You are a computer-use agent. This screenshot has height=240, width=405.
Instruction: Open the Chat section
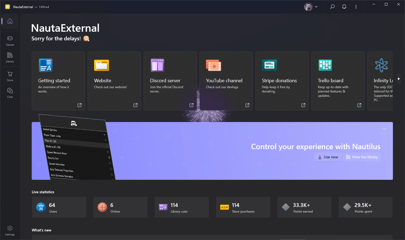click(x=10, y=93)
